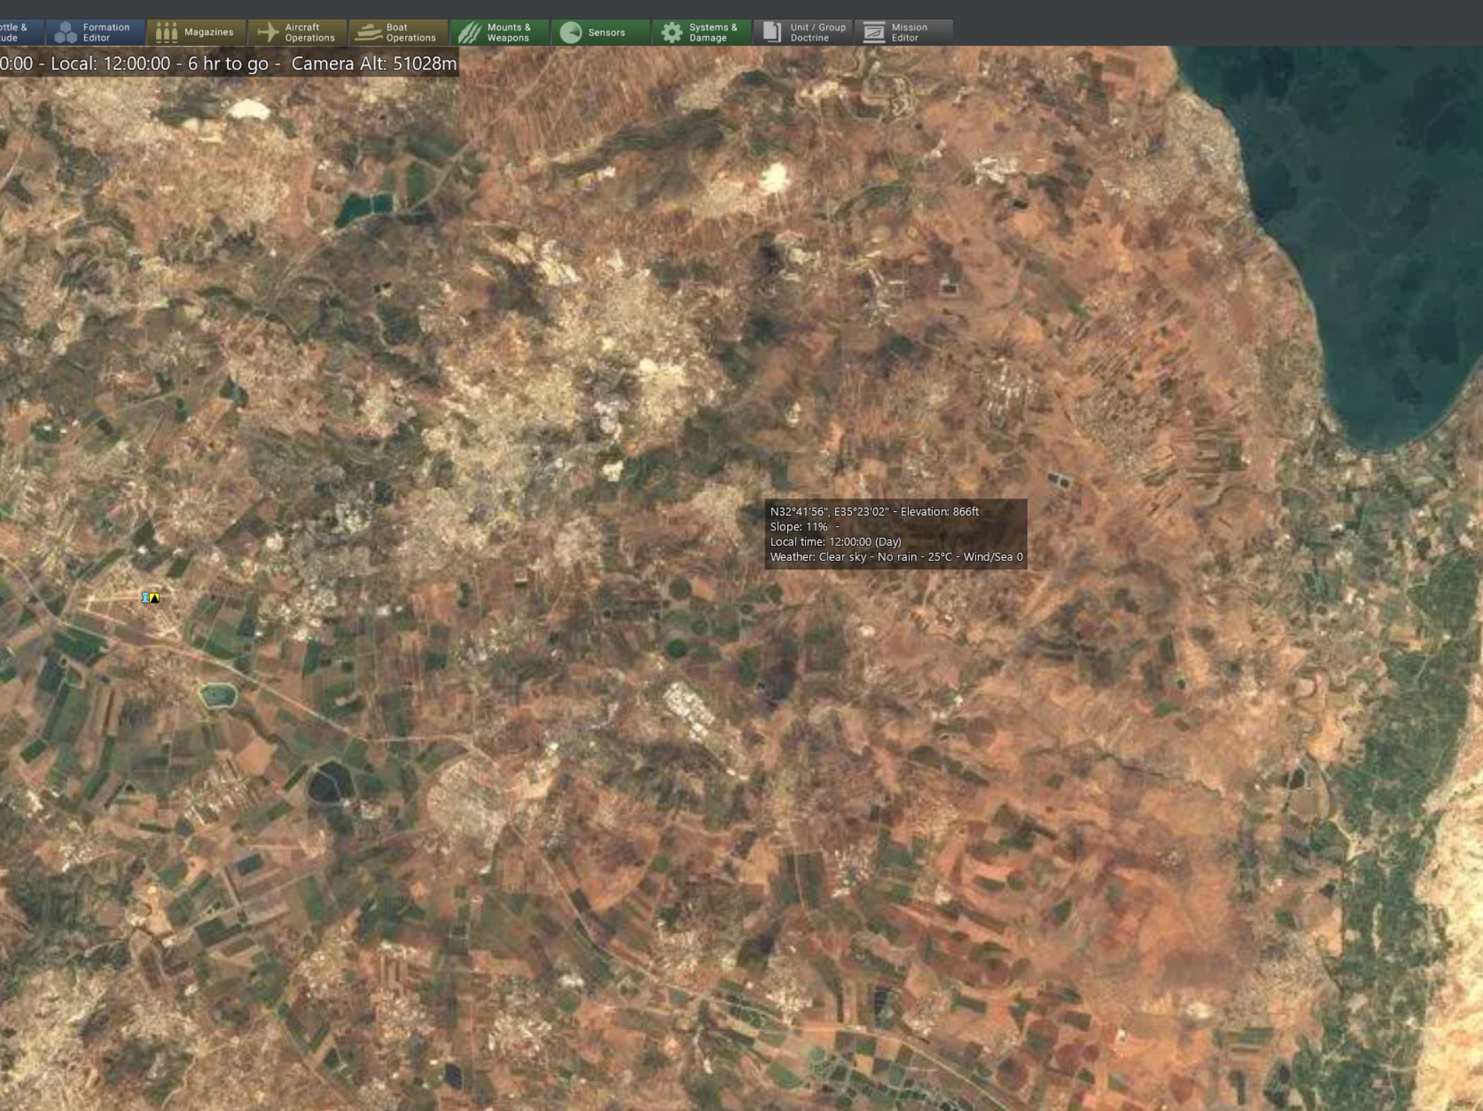
Task: Open the Sensors radar button
Action: [x=600, y=32]
